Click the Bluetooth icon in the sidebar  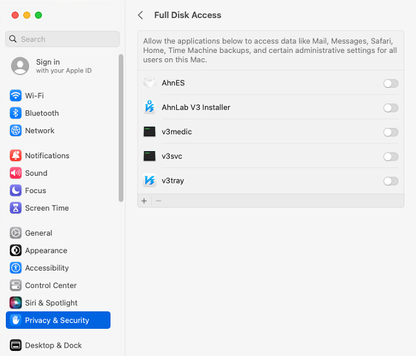click(16, 113)
